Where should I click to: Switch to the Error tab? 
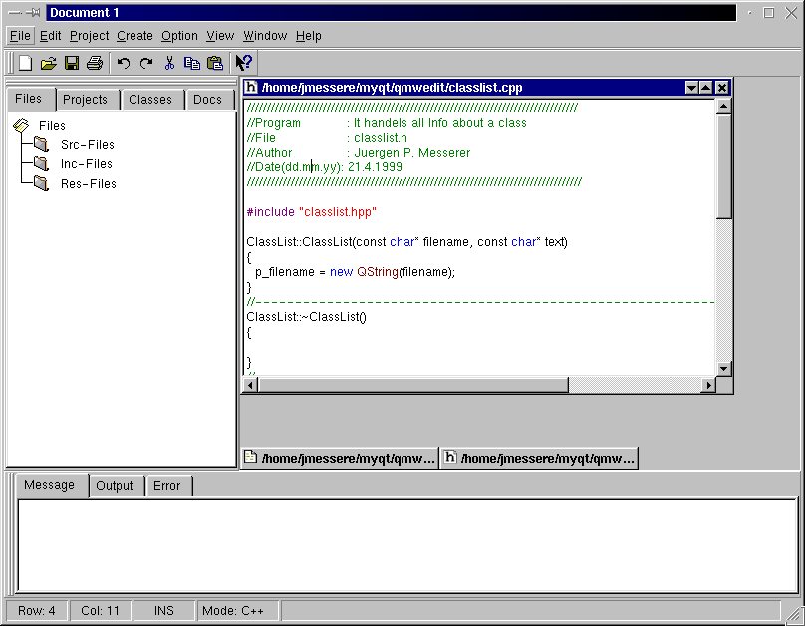tap(166, 486)
